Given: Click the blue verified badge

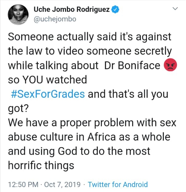Looking at the screenshot, I should tap(116, 10).
